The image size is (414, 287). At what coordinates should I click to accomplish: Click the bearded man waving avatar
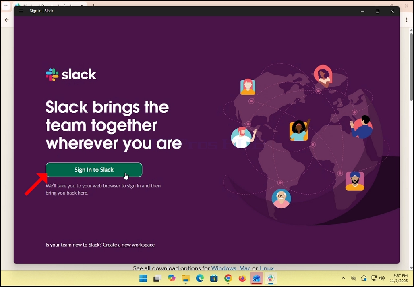coord(243,137)
